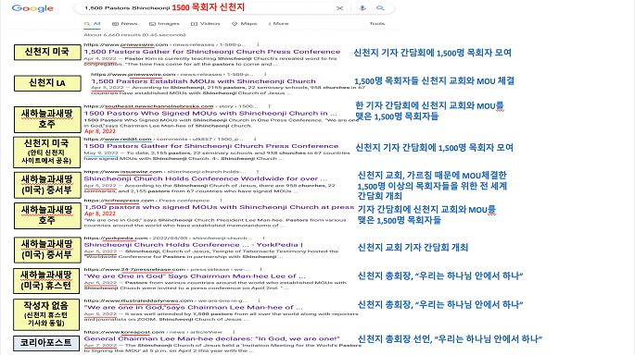635x355 pixels.
Task: Select the All results tab
Action: point(93,24)
